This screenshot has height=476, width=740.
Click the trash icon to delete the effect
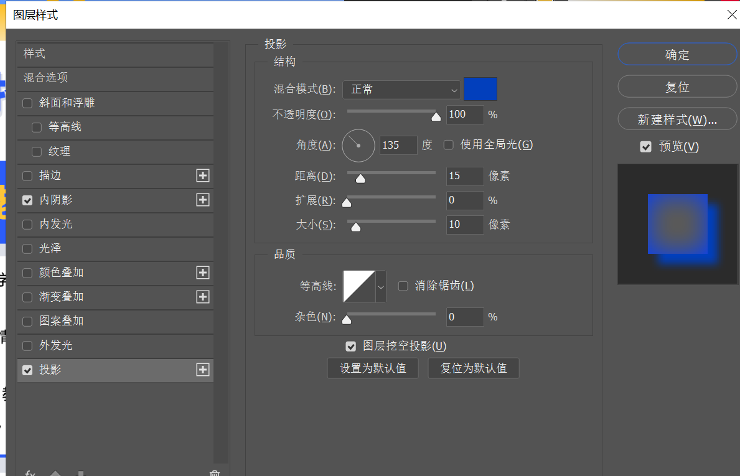coord(215,473)
